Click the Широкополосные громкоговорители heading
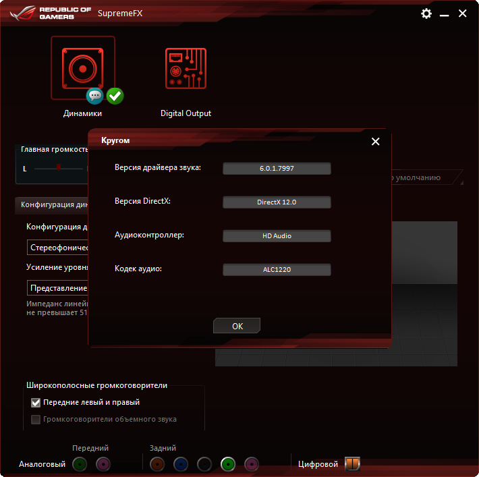Viewport: 479px width, 477px height. coord(96,385)
